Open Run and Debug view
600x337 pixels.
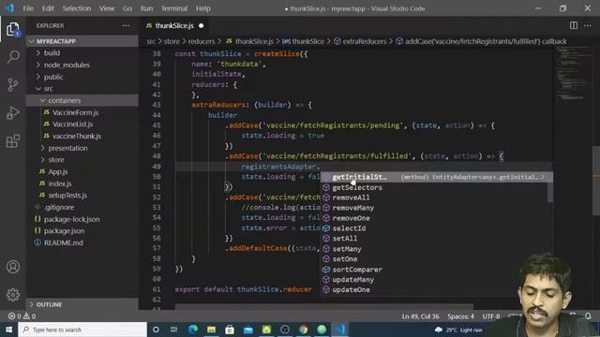13,112
